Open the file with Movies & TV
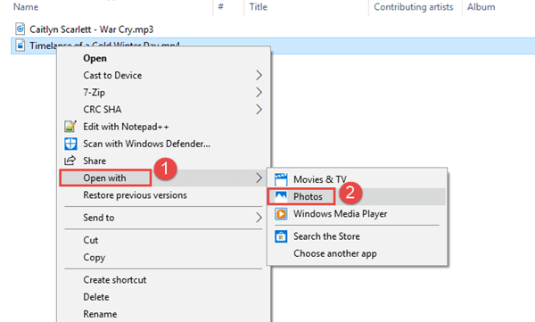535x322 pixels. (358, 179)
